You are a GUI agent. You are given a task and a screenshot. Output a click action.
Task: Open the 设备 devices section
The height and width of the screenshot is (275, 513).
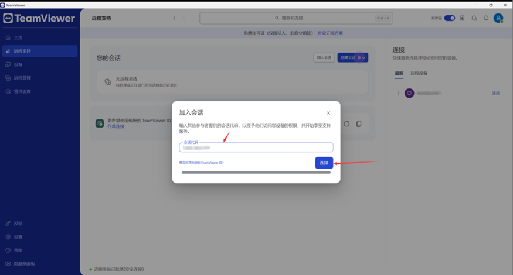pos(40,64)
